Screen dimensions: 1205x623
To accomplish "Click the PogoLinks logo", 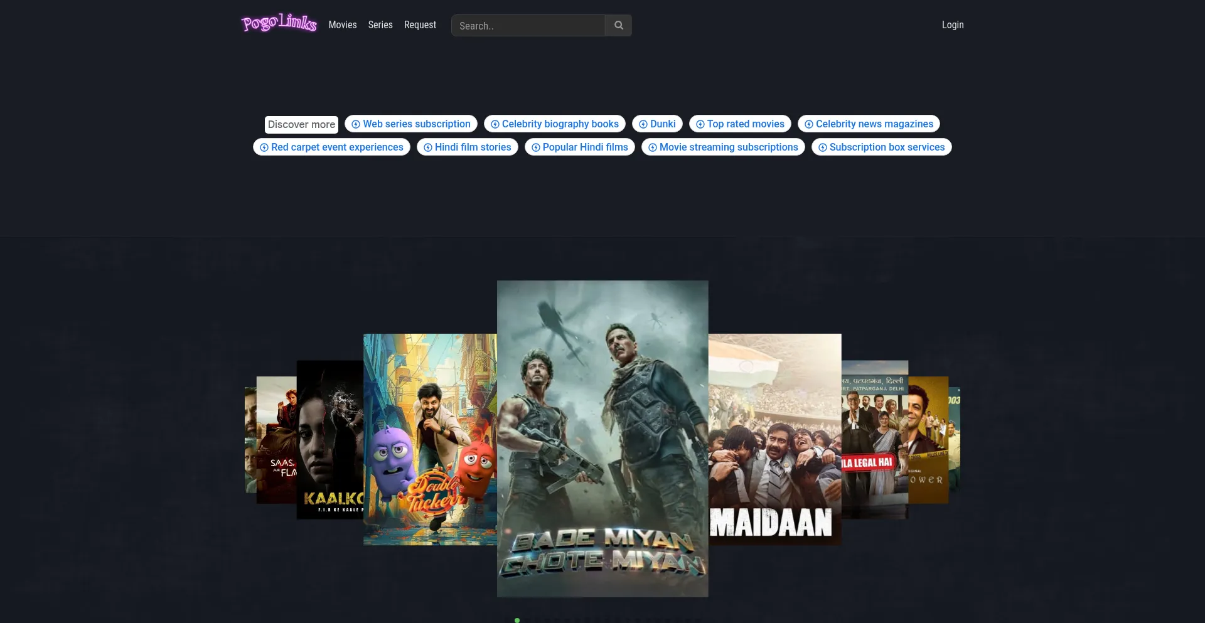I will click(279, 23).
